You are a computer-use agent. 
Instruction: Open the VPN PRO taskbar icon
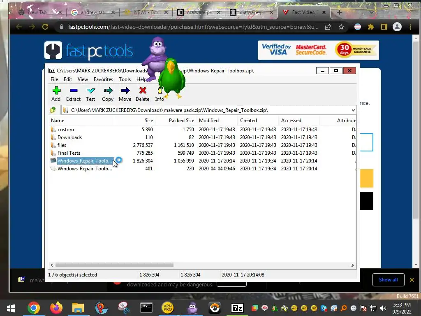point(168,308)
